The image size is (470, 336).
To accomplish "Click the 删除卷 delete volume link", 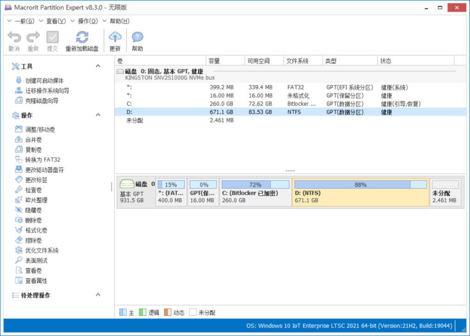I will 33,220.
